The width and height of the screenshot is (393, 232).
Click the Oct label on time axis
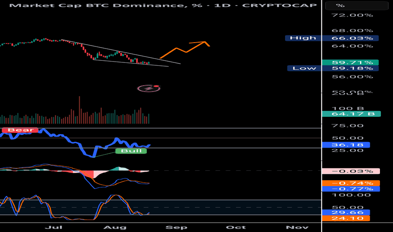click(236, 227)
